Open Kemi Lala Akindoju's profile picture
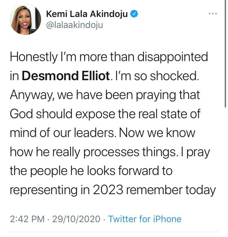Image resolution: width=228 pixels, height=237 pixels. 26,19
